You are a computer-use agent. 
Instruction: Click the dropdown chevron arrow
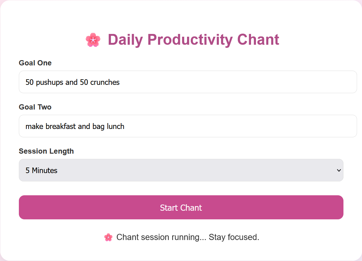point(339,171)
